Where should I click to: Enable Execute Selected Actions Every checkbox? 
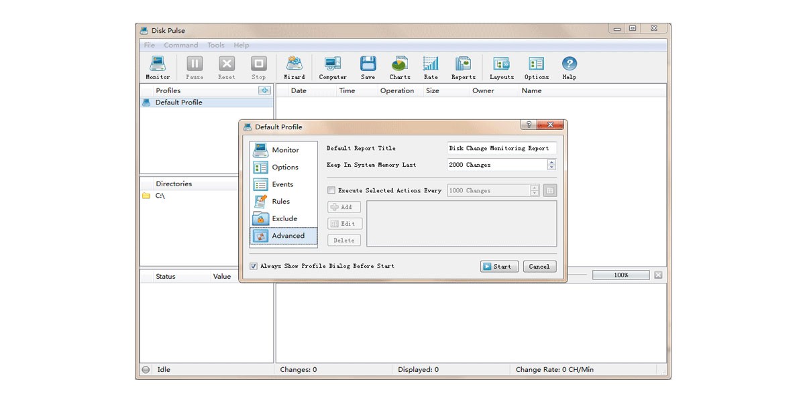click(331, 190)
